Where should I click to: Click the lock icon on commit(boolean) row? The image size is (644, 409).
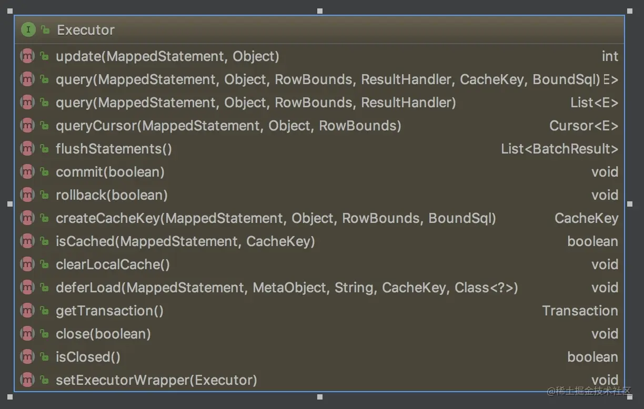point(45,172)
